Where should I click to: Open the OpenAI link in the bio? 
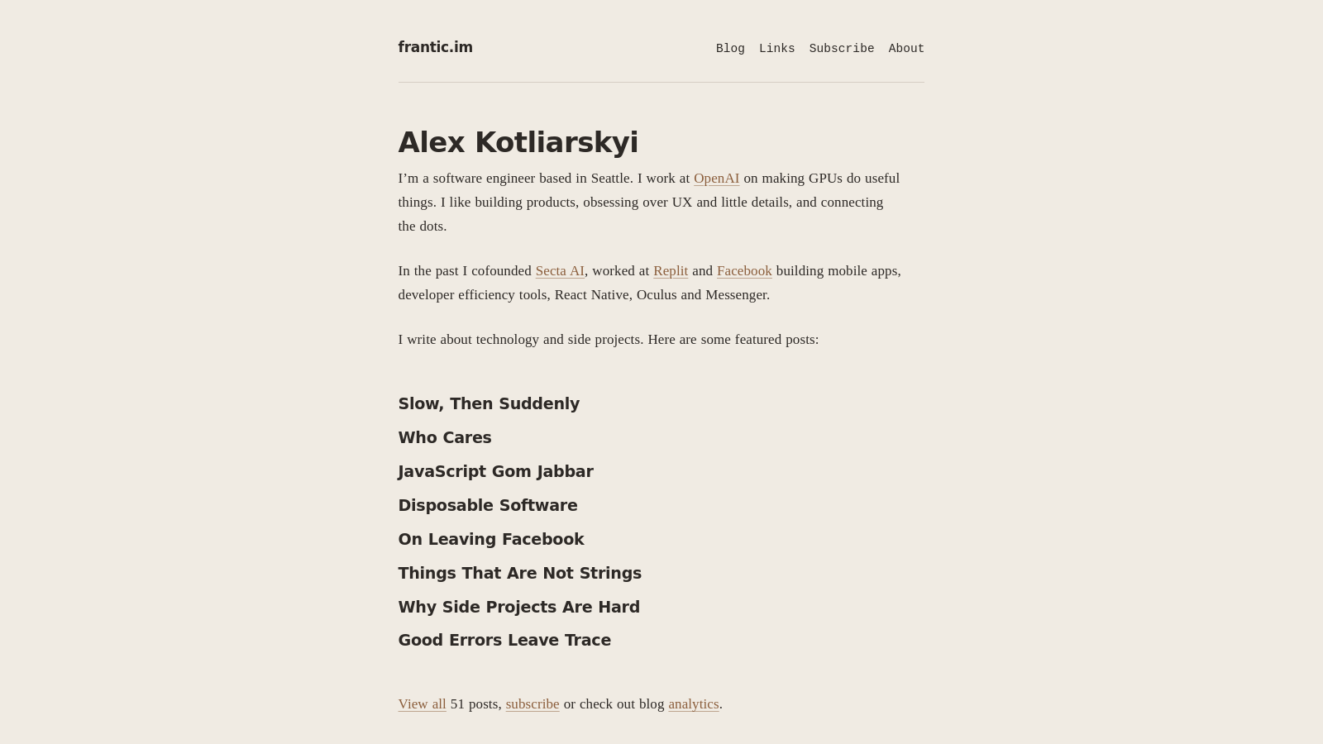click(716, 178)
